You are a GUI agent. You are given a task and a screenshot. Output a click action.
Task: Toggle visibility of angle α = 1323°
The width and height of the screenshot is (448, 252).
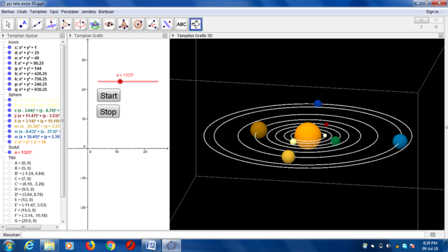[10, 153]
